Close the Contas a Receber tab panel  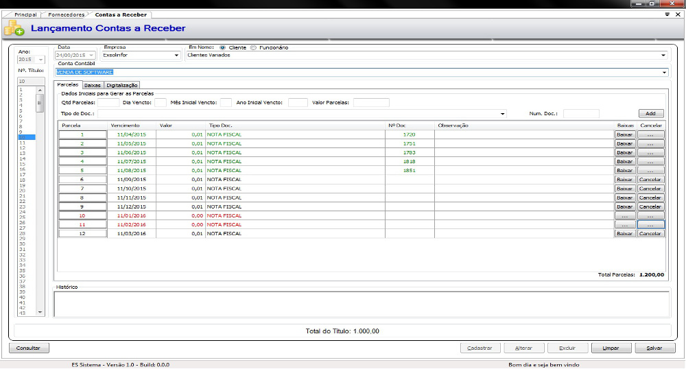click(x=677, y=14)
